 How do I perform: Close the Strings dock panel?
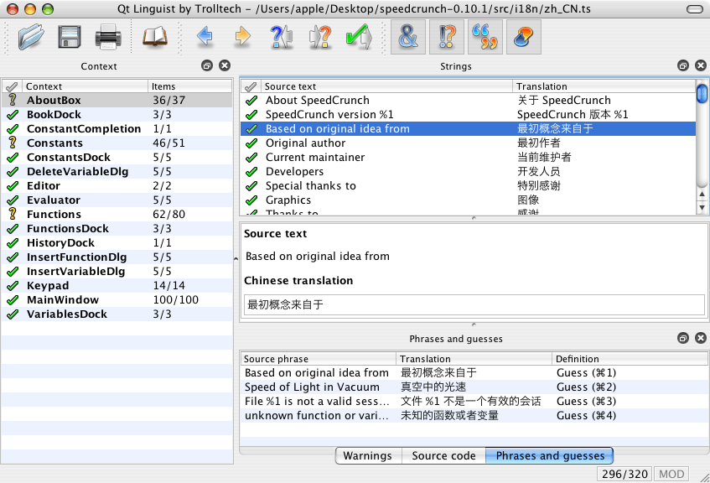pyautogui.click(x=701, y=65)
